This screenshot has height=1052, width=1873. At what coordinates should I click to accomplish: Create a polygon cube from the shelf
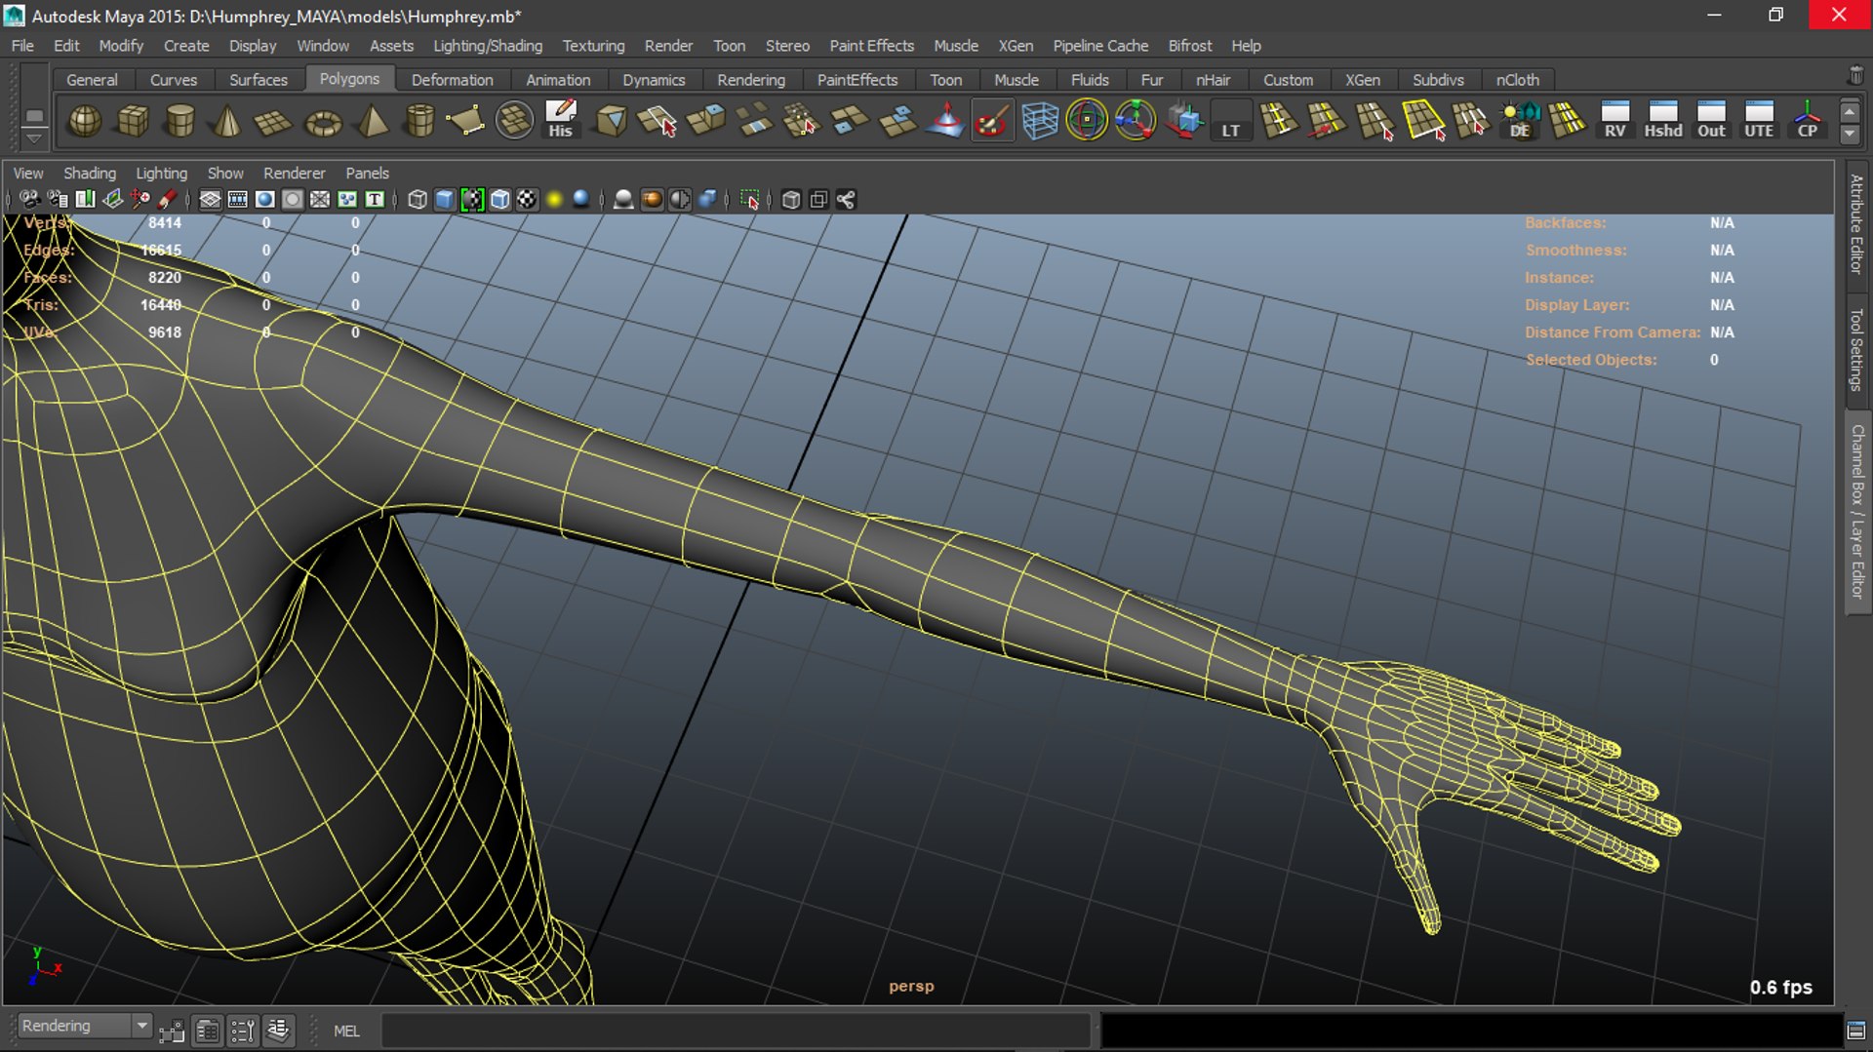coord(133,121)
